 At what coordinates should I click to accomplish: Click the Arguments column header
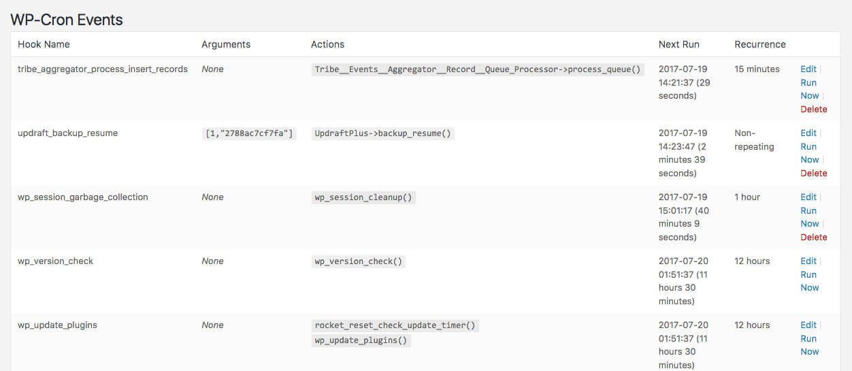pyautogui.click(x=226, y=44)
